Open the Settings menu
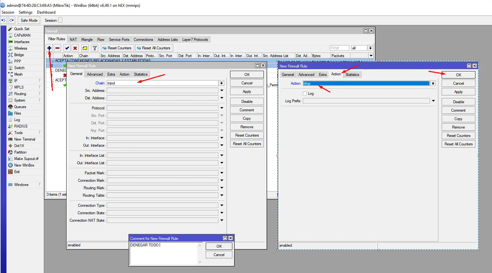The width and height of the screenshot is (492, 273). [x=26, y=12]
